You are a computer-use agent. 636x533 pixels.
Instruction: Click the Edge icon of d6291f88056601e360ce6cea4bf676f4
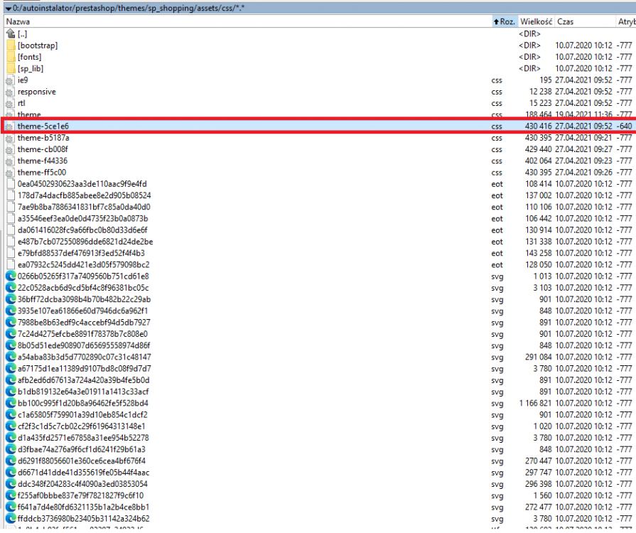(11, 461)
